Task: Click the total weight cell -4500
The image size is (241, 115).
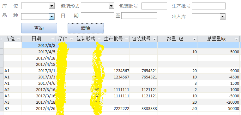Action: (x=218, y=77)
